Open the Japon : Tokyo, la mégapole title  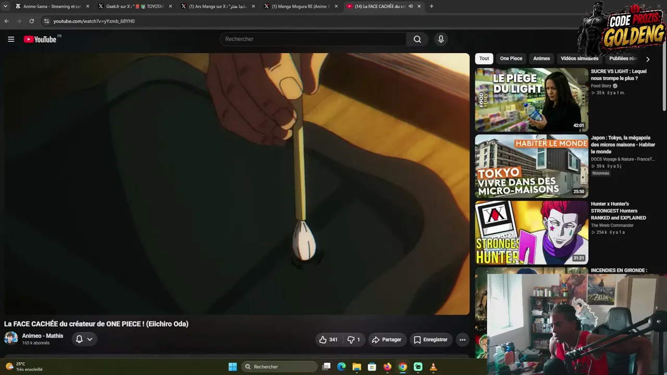click(x=623, y=145)
